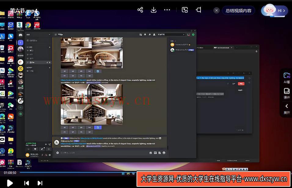Click the plus attach button in message box
This screenshot has height=188, width=292.
57,153
